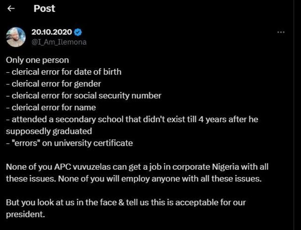Click the line "Only one person"
The height and width of the screenshot is (230, 301).
tap(37, 60)
